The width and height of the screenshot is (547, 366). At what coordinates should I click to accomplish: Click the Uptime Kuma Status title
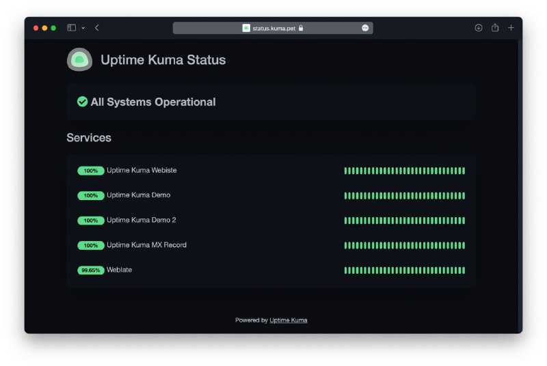[163, 60]
